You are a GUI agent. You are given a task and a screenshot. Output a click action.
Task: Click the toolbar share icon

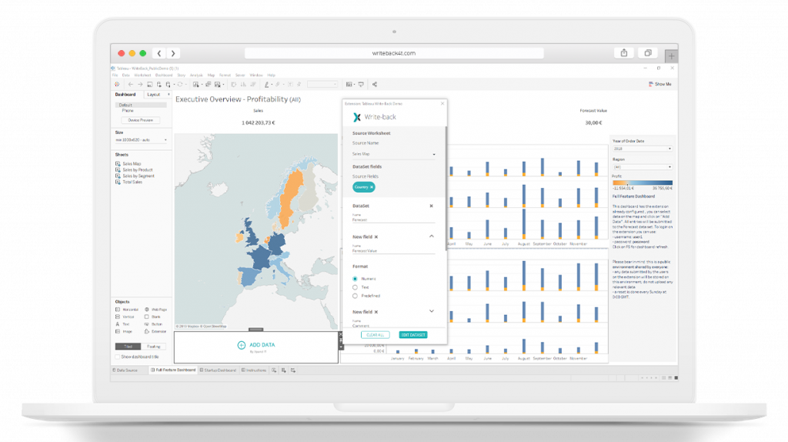tap(375, 84)
